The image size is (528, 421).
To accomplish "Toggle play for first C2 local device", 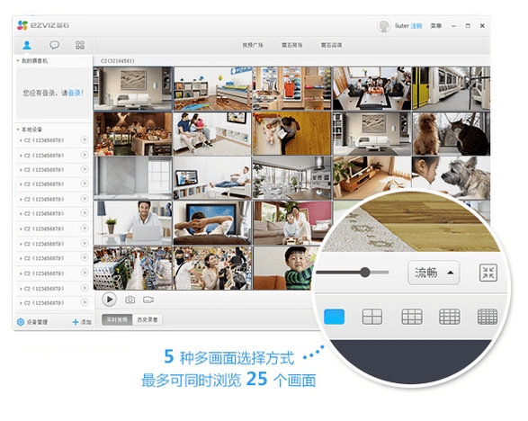I will point(85,139).
